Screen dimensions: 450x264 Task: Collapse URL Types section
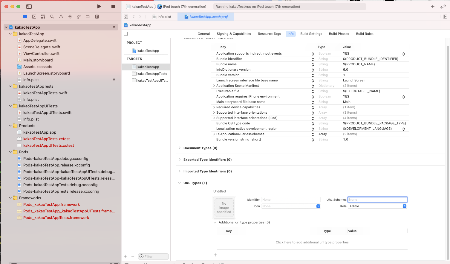(x=180, y=183)
